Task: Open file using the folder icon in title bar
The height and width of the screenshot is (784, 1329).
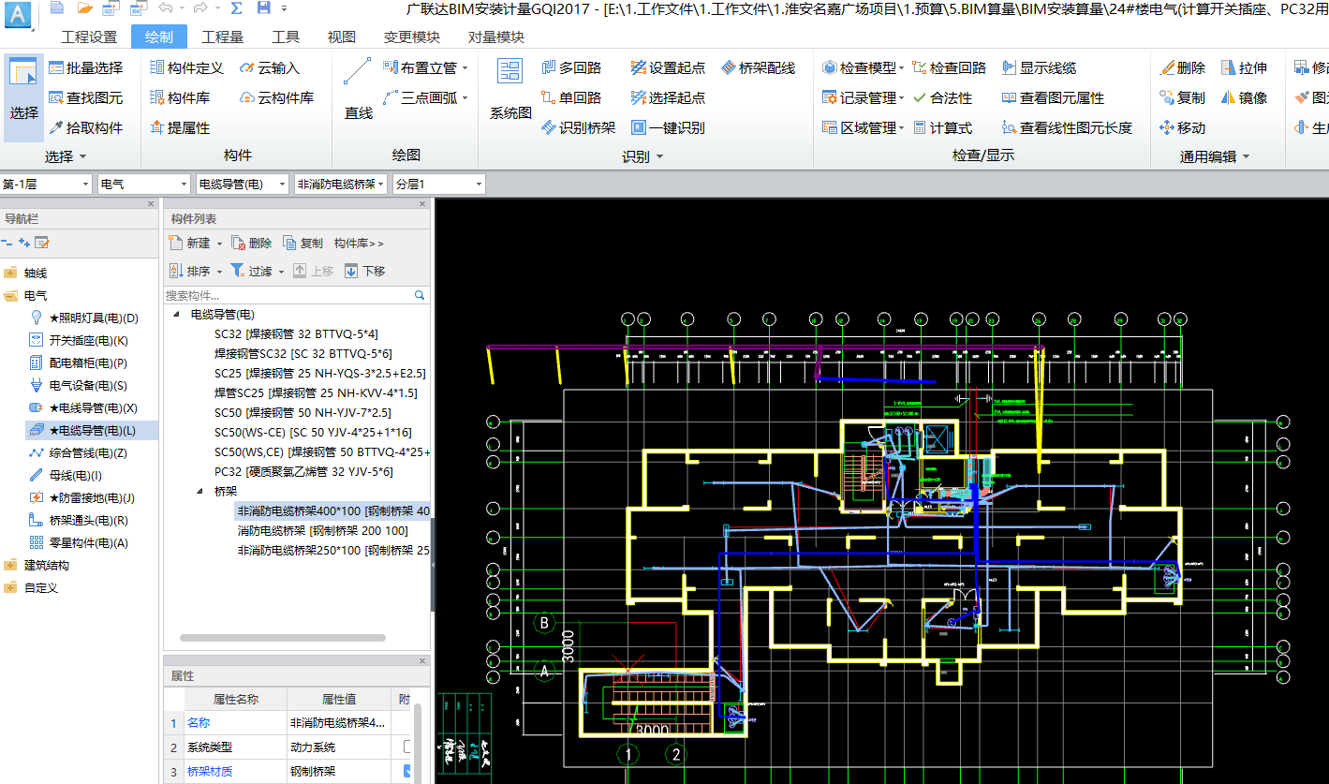Action: [84, 8]
